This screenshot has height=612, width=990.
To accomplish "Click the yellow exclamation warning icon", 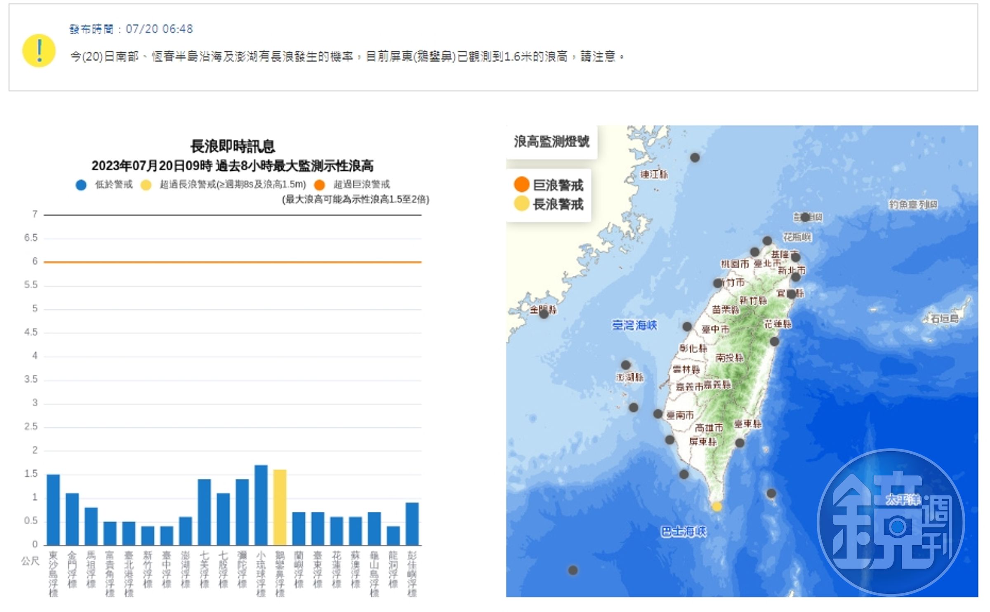I will tap(39, 50).
